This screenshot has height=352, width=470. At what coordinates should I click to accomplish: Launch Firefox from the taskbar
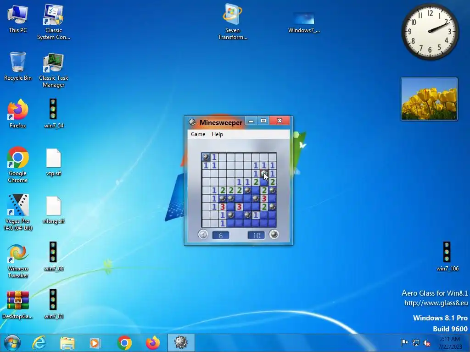click(153, 343)
